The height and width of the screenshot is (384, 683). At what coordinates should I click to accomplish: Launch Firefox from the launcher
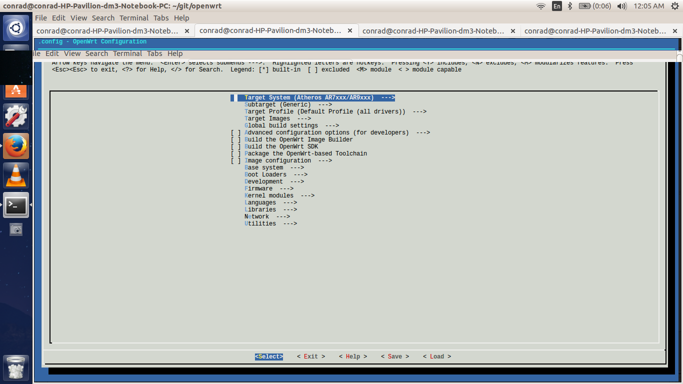coord(16,146)
